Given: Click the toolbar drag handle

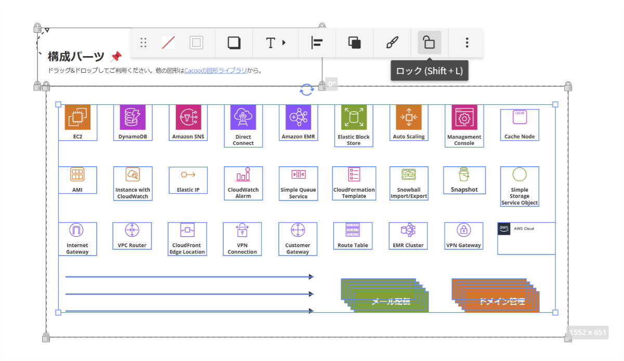Looking at the screenshot, I should [x=144, y=43].
